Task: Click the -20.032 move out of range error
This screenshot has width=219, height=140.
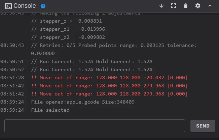Action: (109, 78)
